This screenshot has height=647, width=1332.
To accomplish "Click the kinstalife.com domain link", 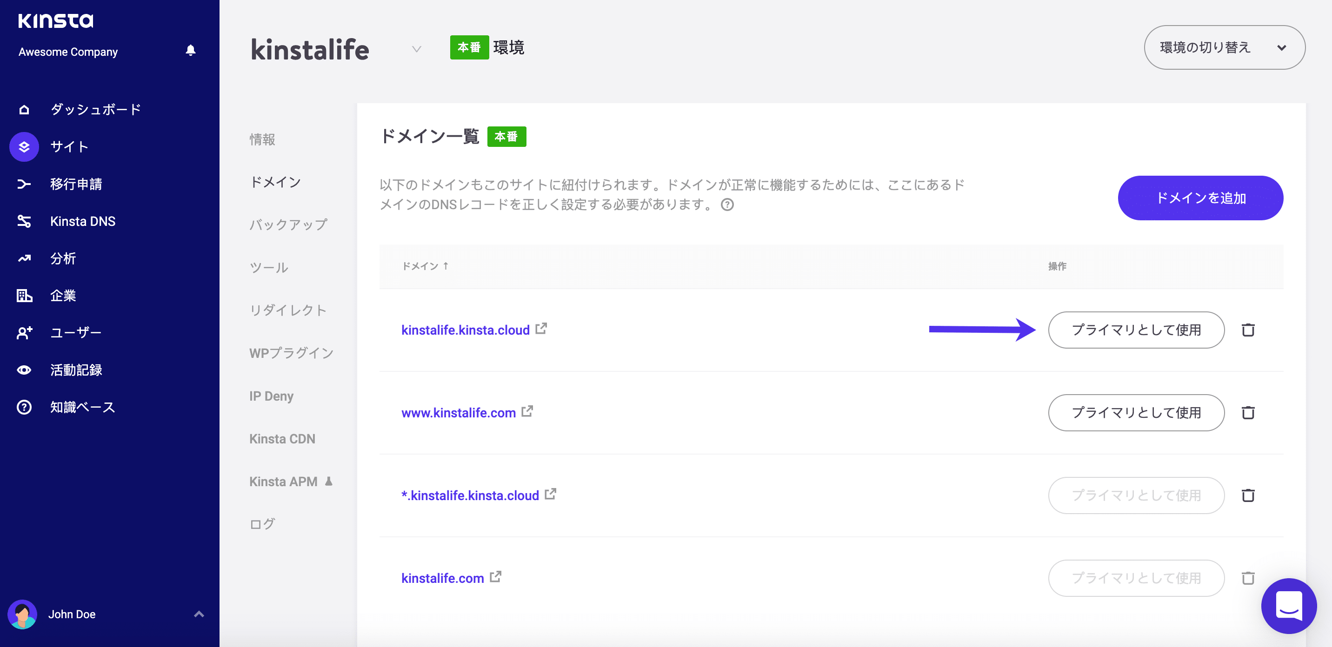I will click(443, 578).
